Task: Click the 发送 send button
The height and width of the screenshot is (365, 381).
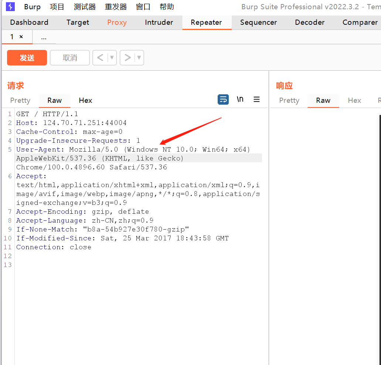Action: click(x=27, y=58)
